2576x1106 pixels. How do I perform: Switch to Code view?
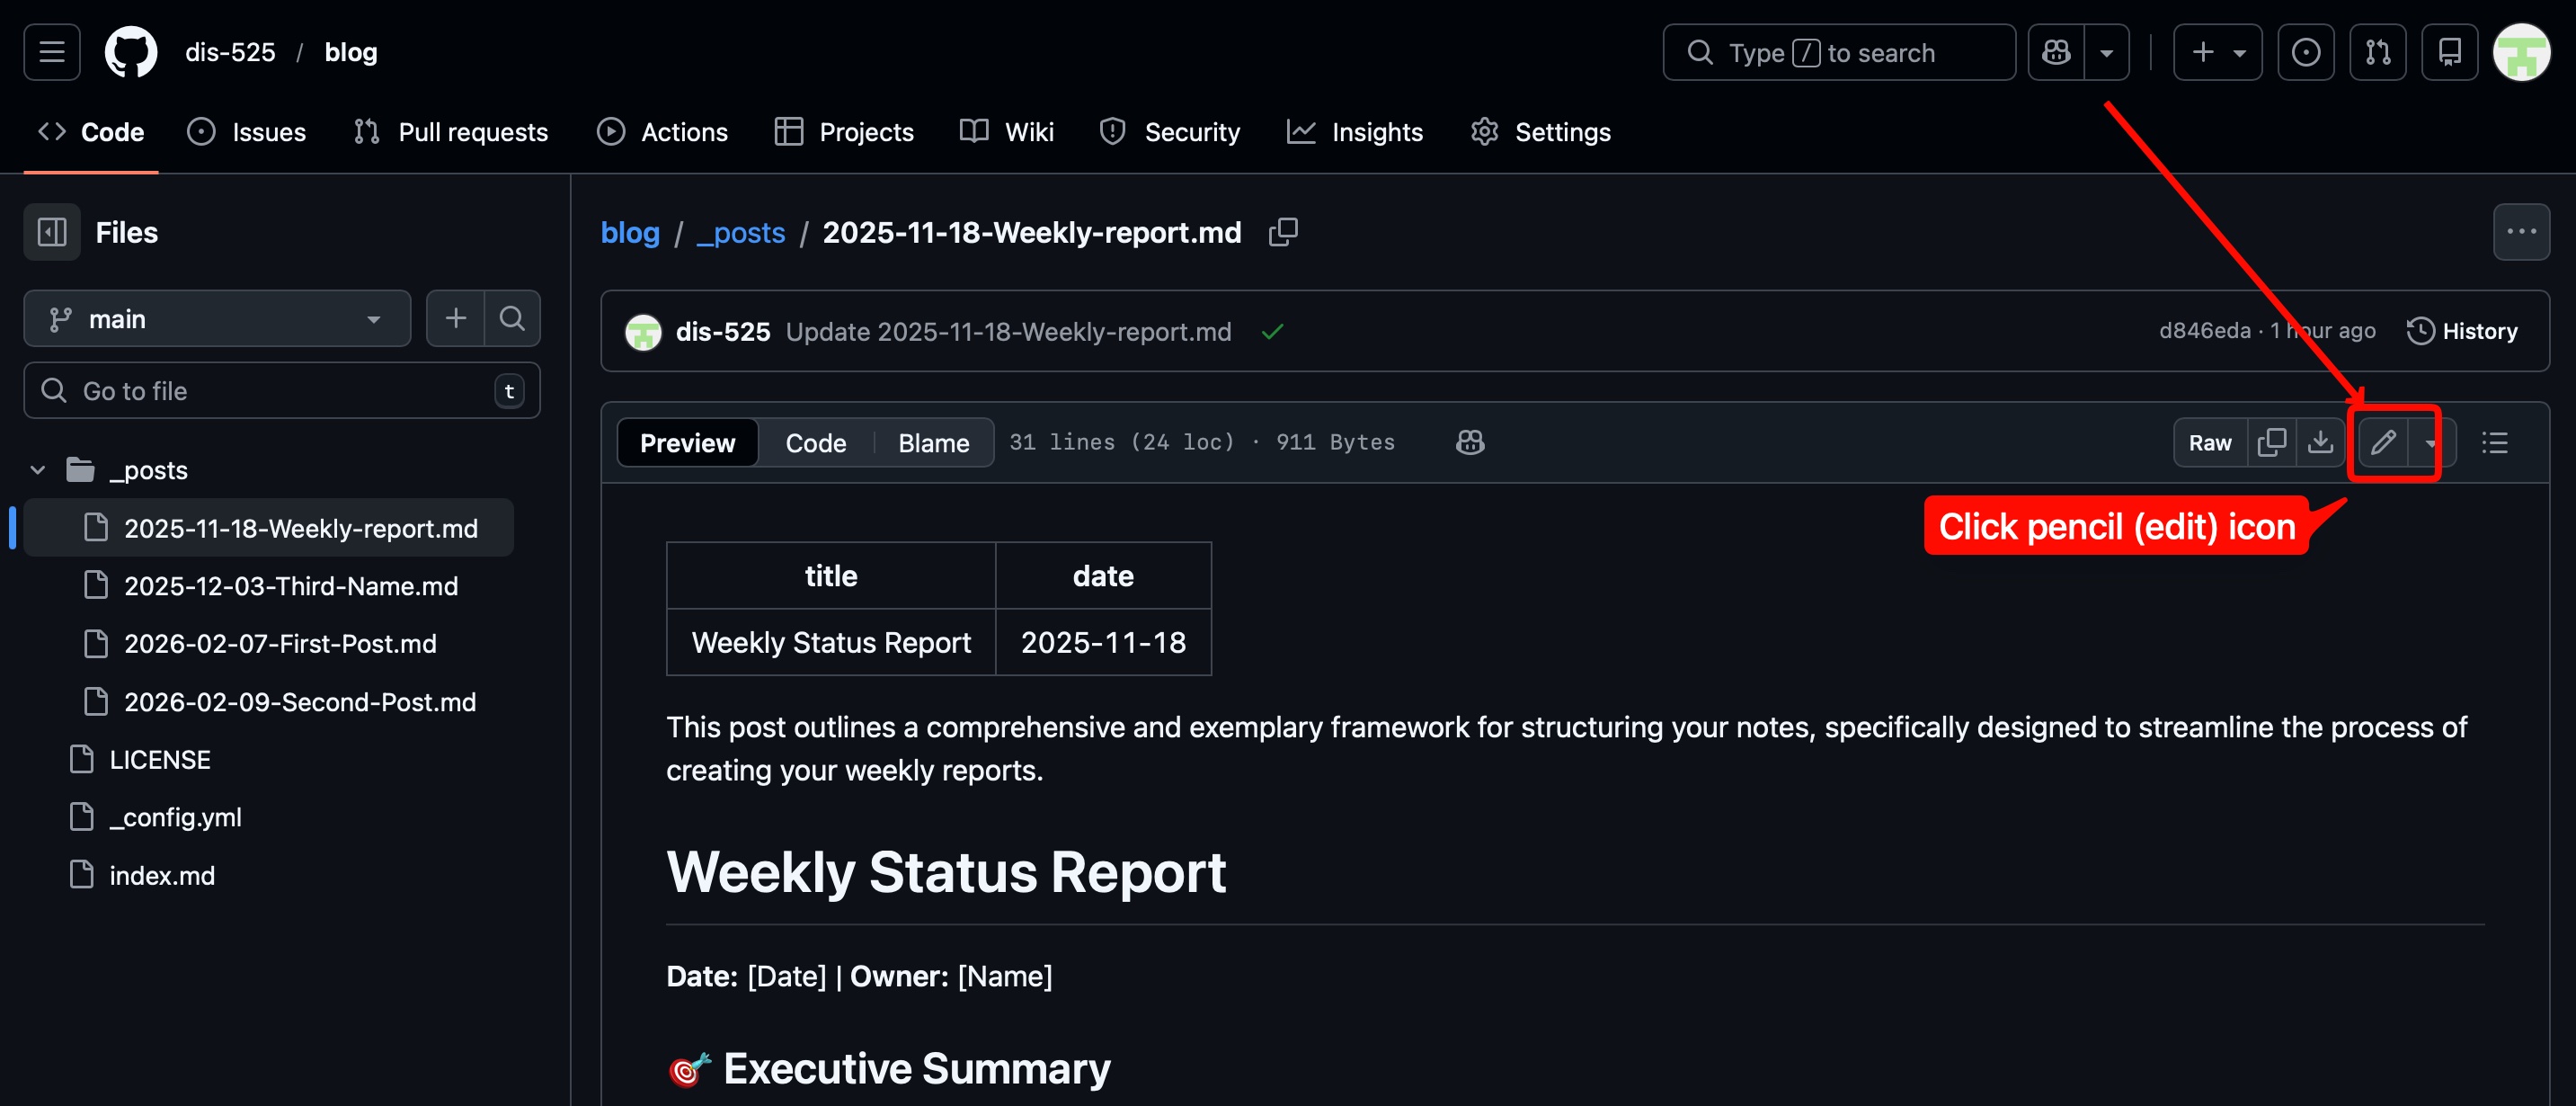815,442
